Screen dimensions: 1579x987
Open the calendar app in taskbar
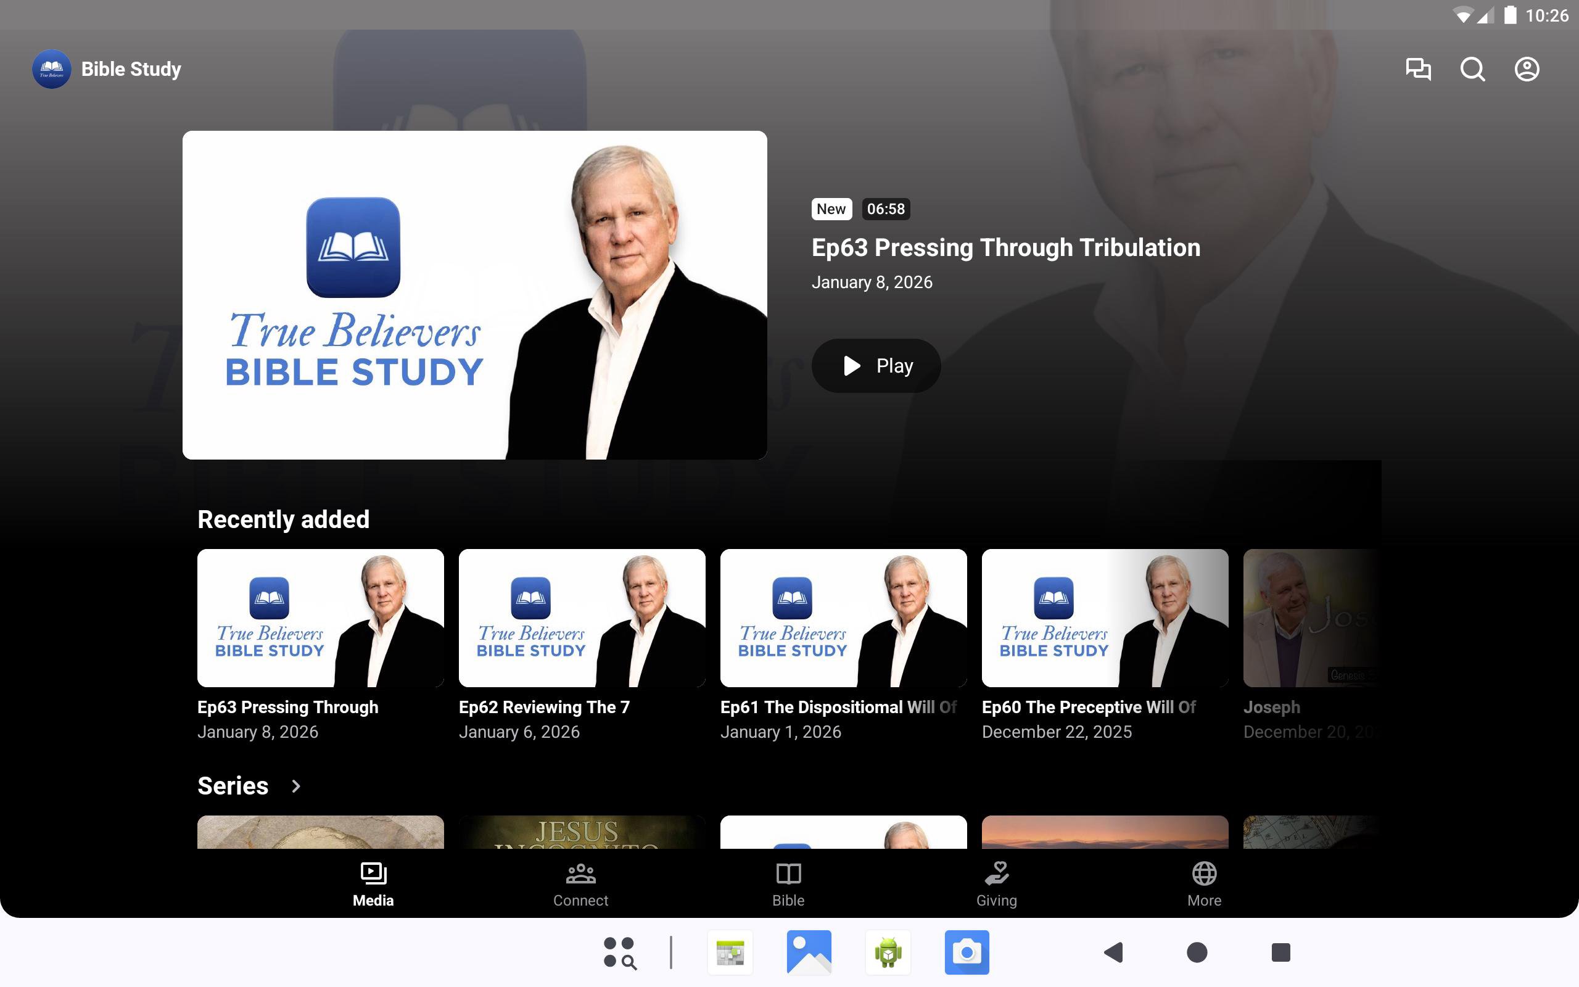[730, 952]
